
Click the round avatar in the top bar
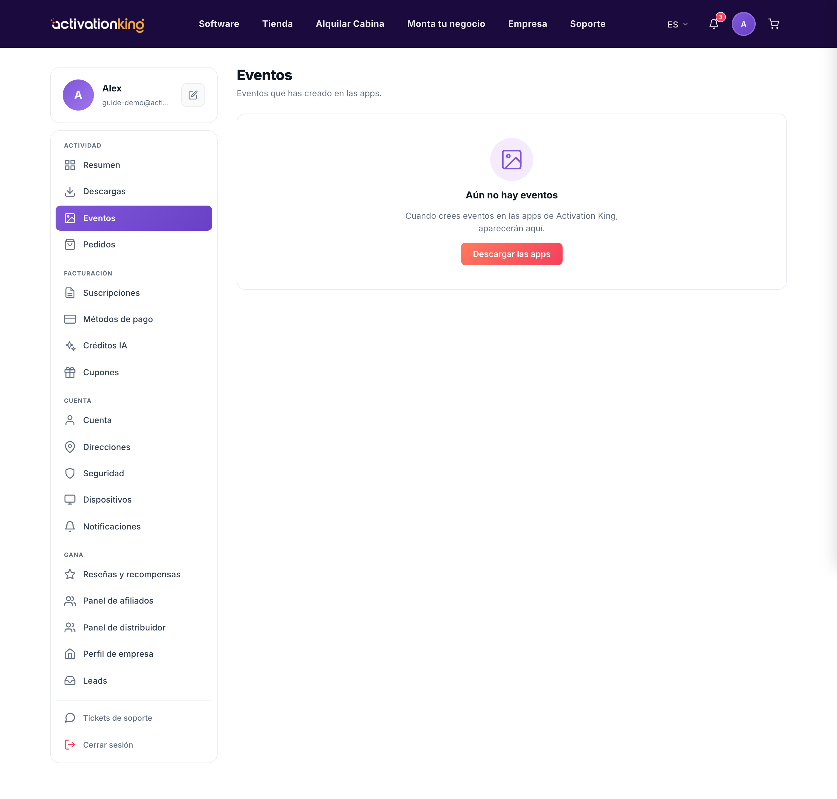743,24
